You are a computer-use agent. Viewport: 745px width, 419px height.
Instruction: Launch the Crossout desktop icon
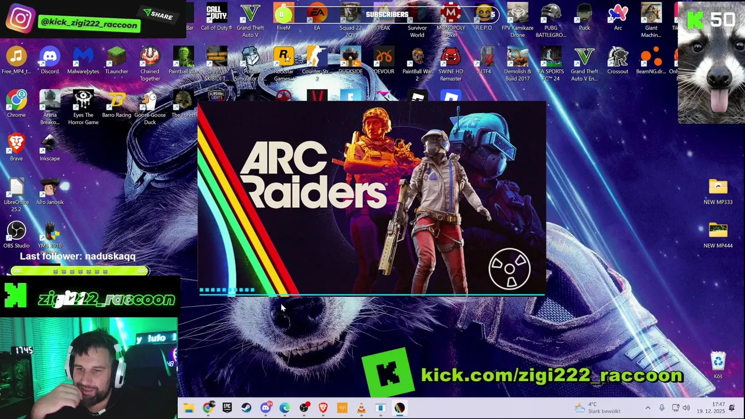618,61
